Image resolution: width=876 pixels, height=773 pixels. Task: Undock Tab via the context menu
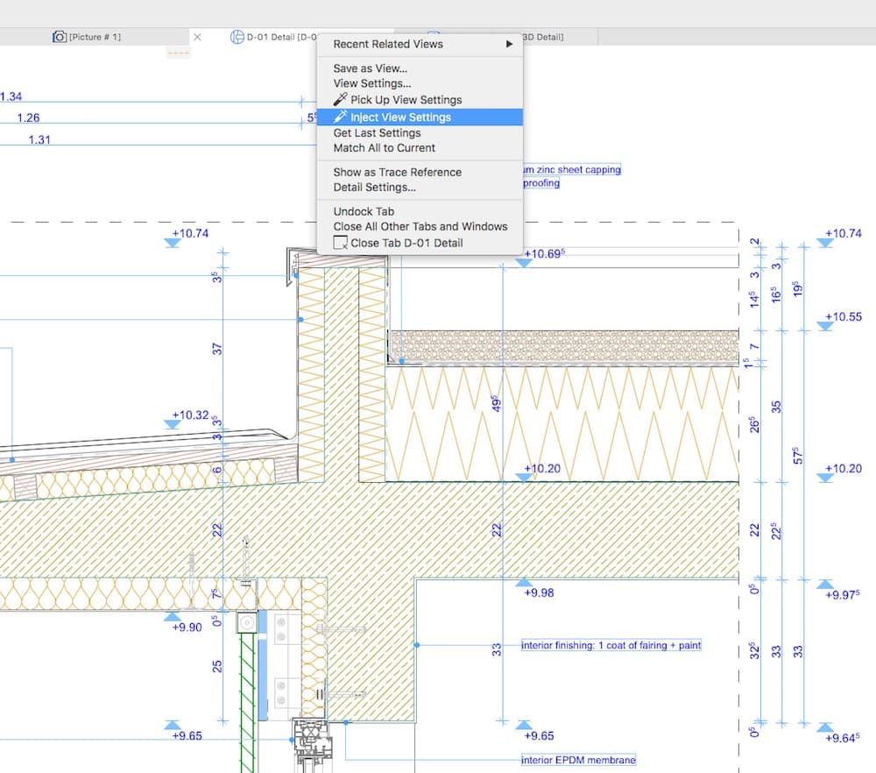coord(364,211)
